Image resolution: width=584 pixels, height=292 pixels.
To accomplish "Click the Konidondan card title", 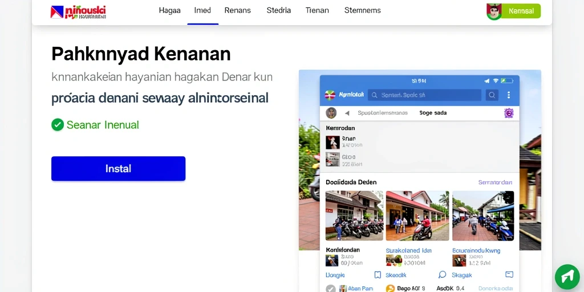I will (x=343, y=250).
